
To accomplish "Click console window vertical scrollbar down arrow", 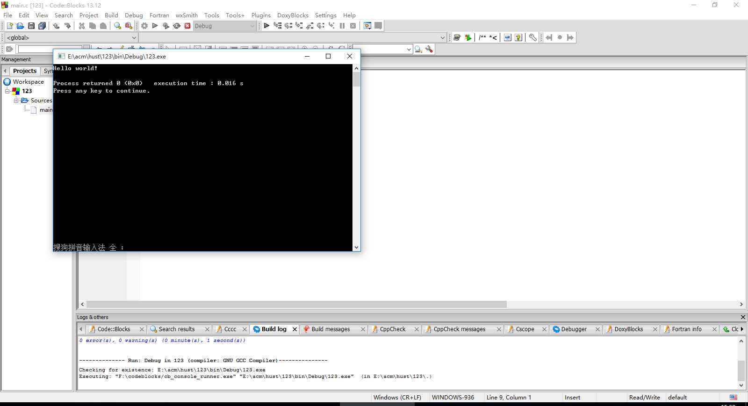I will (x=356, y=247).
